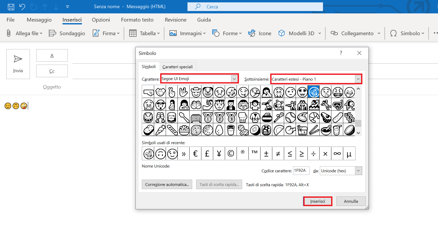Click the Send envelope icon (Invia)

click(x=18, y=59)
